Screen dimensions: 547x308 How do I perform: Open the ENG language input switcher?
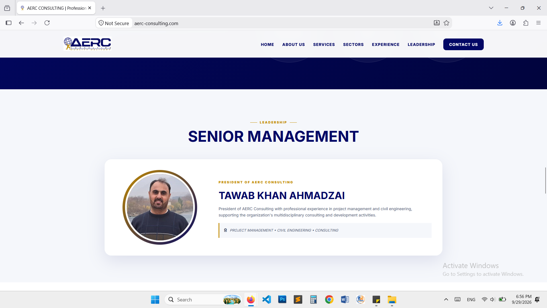pos(471,300)
